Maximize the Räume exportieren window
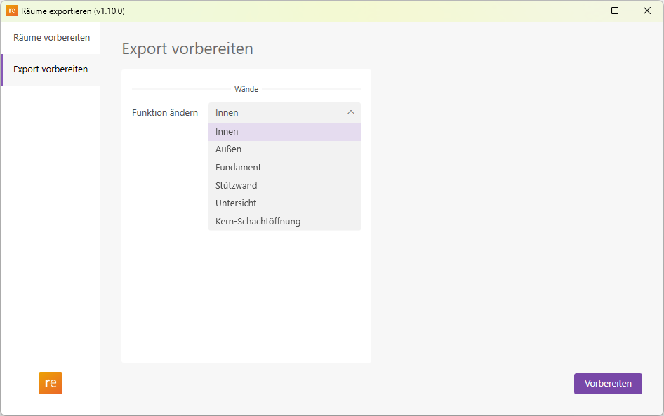Image resolution: width=664 pixels, height=416 pixels. click(x=615, y=11)
